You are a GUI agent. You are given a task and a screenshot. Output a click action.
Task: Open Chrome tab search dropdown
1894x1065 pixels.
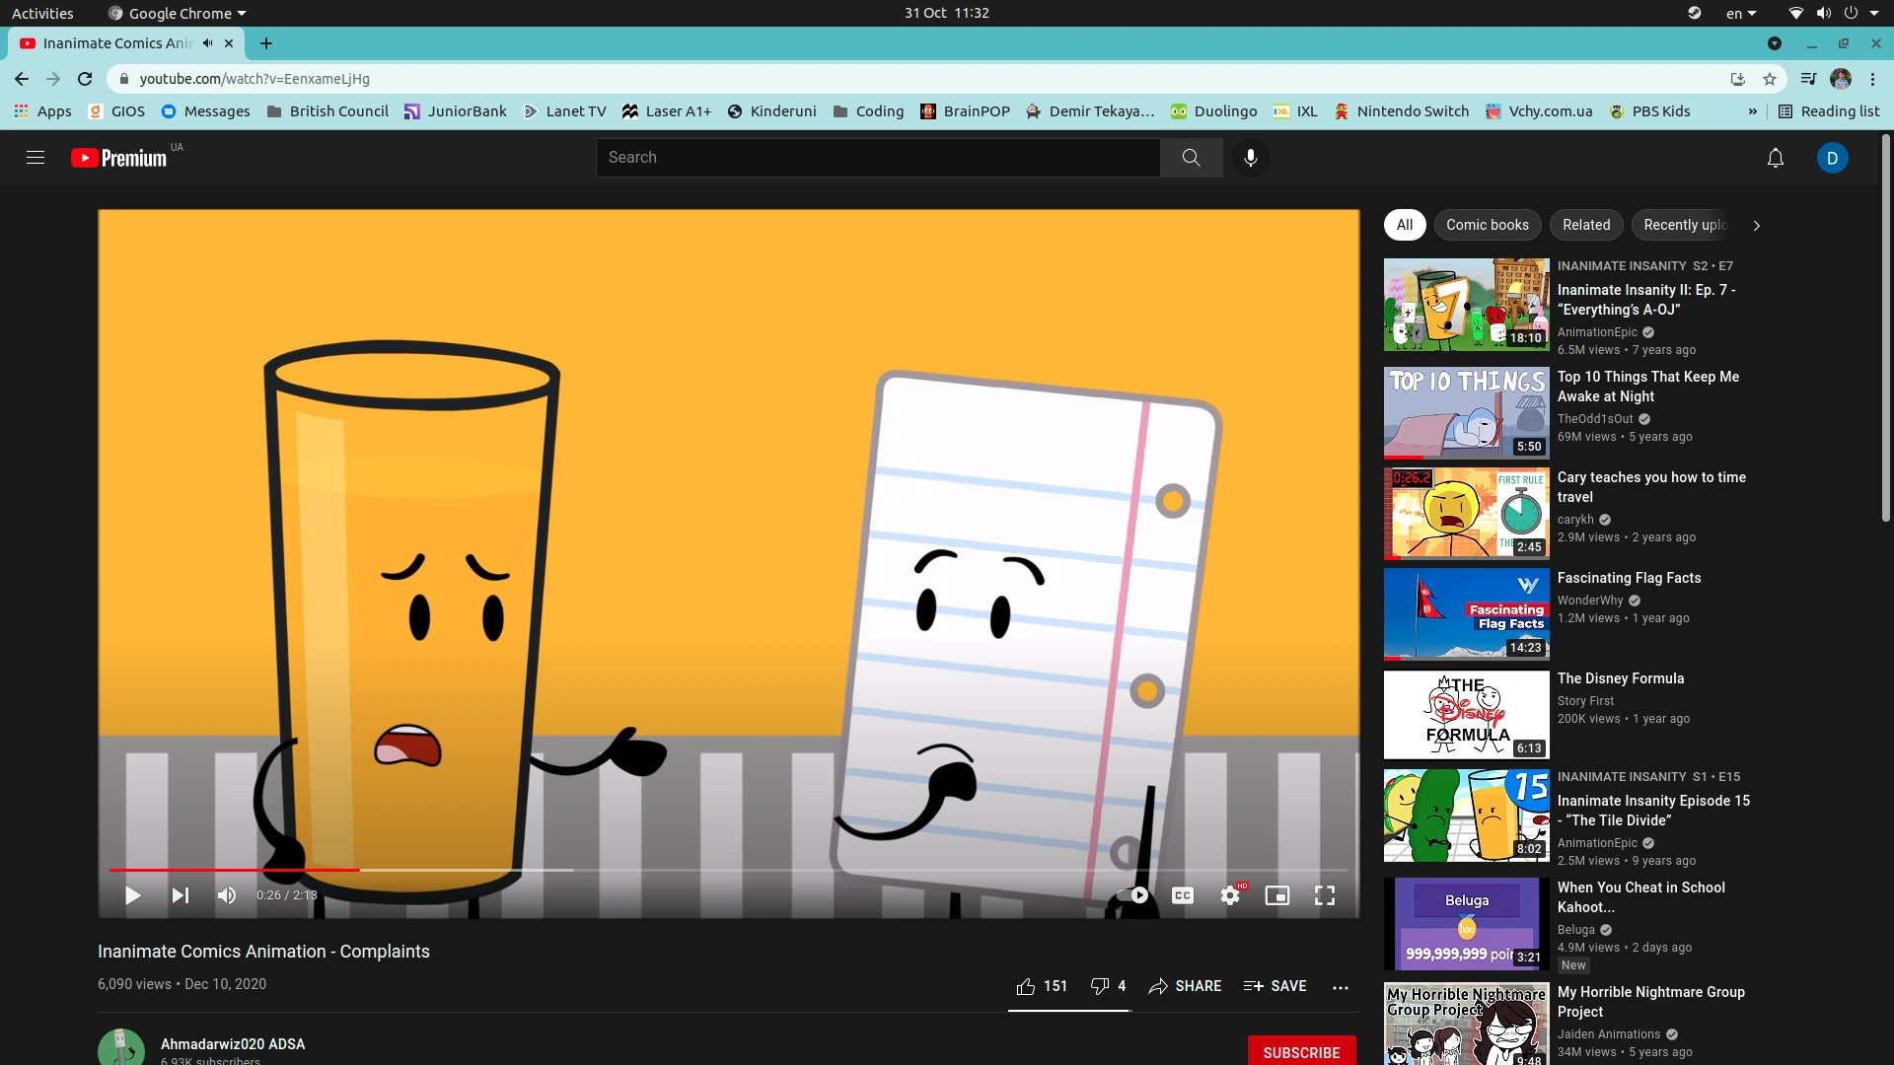1775,43
